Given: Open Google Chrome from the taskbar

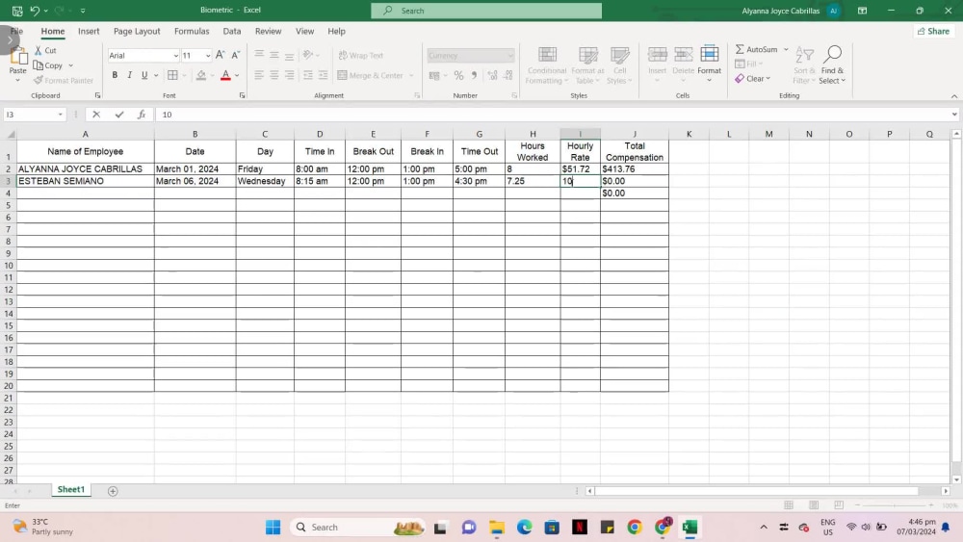Looking at the screenshot, I should click(x=635, y=528).
